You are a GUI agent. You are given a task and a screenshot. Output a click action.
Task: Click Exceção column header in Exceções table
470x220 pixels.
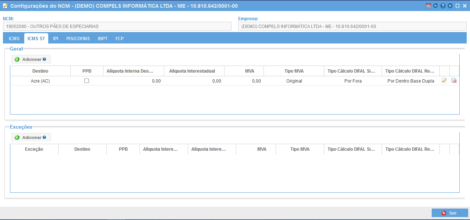pyautogui.click(x=34, y=149)
